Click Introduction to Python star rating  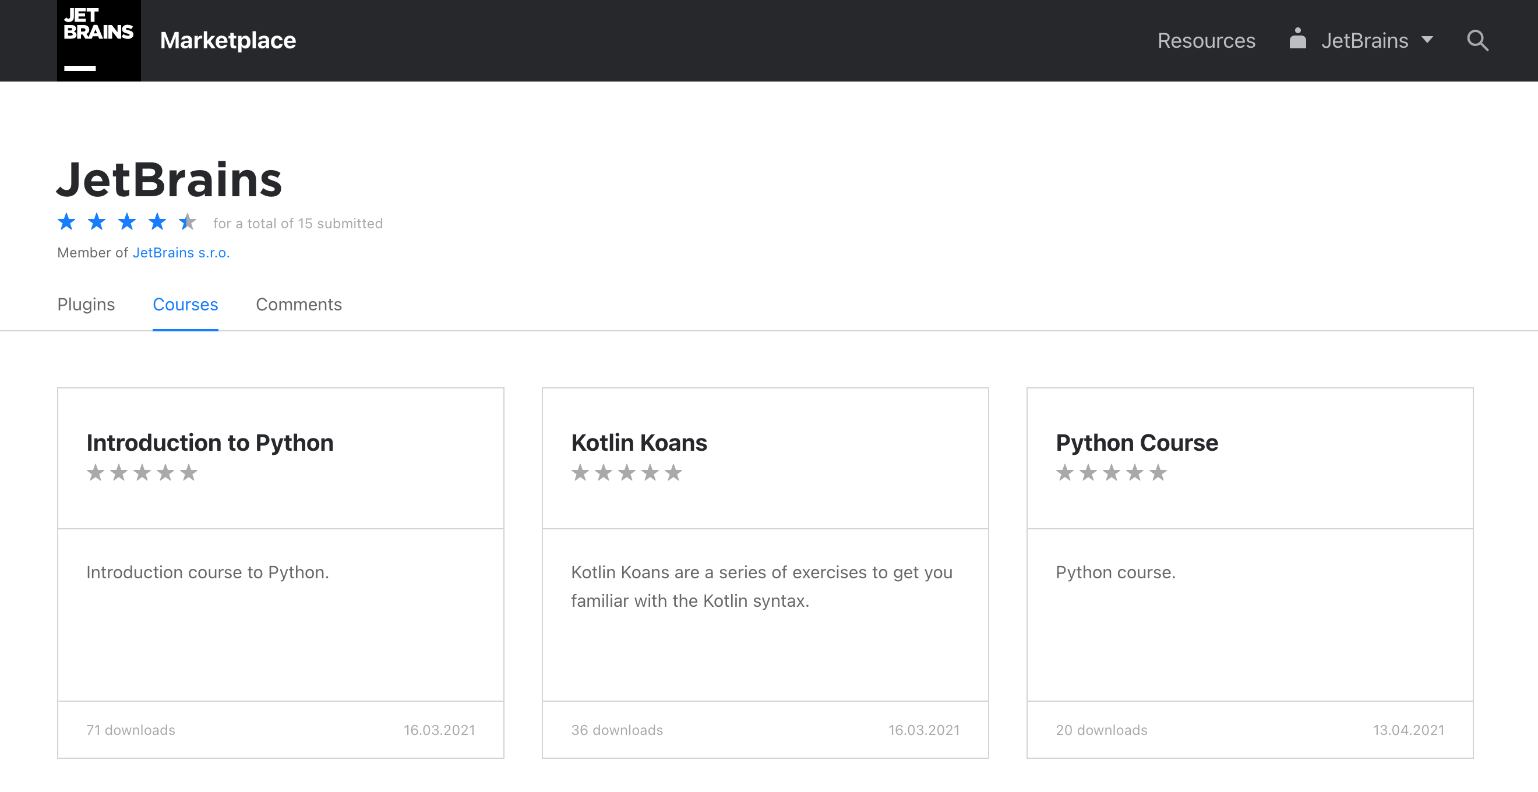(x=142, y=473)
